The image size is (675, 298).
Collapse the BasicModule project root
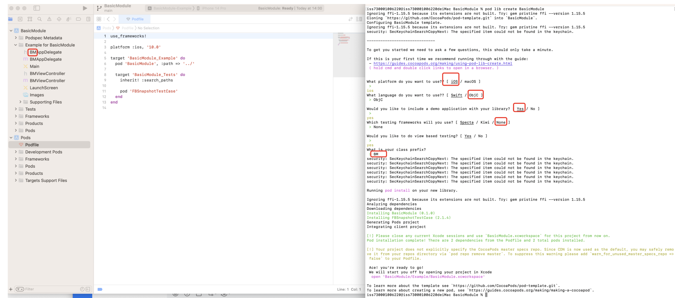click(11, 31)
